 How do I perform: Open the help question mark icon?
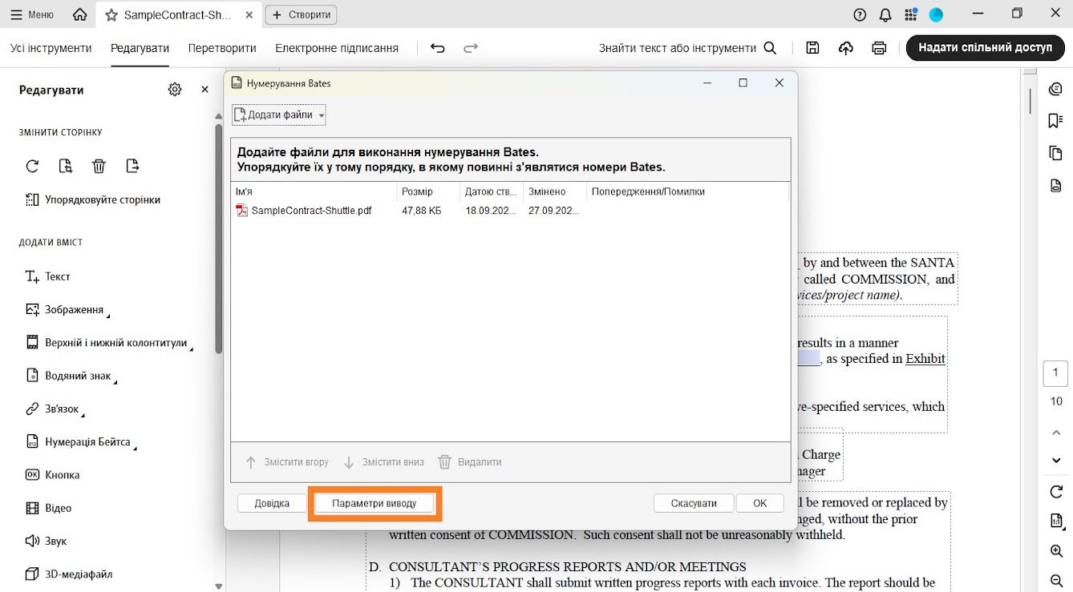pos(860,14)
